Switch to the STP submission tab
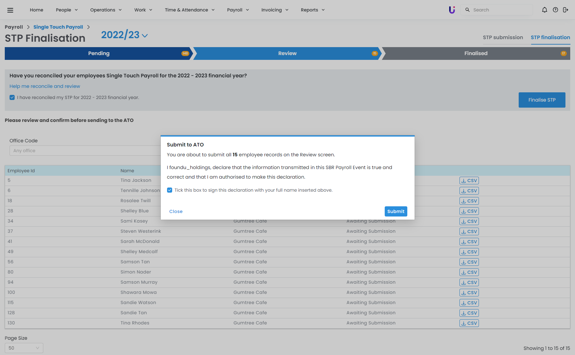This screenshot has width=575, height=355. (x=503, y=37)
